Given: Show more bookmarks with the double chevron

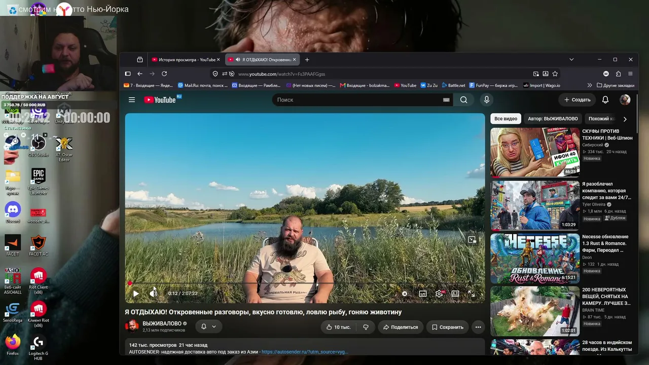Looking at the screenshot, I should tap(590, 86).
